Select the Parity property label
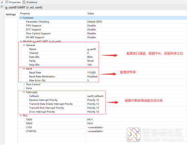This screenshot has width=187, height=145. coord(32,61)
